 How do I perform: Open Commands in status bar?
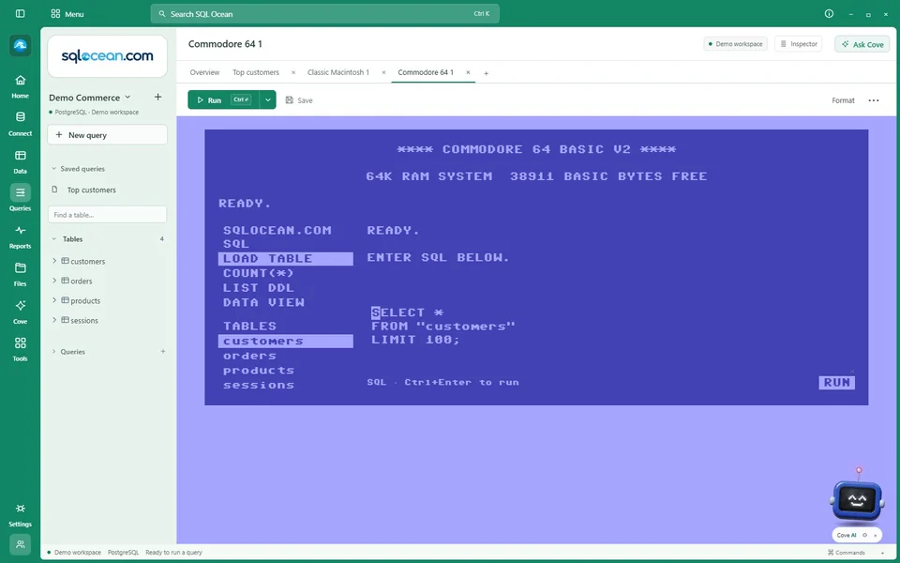pos(846,553)
